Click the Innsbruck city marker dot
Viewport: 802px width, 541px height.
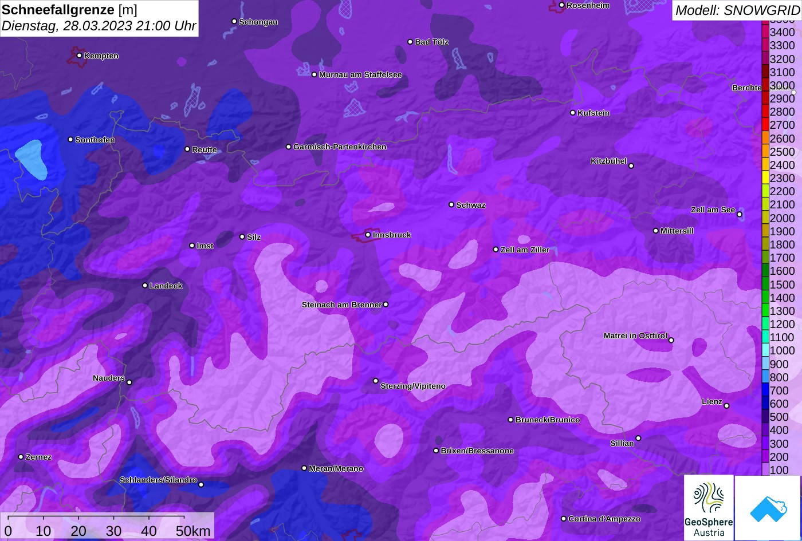pos(368,235)
